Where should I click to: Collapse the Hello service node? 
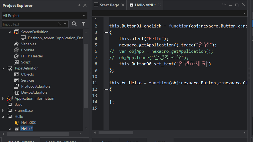coord(3,117)
